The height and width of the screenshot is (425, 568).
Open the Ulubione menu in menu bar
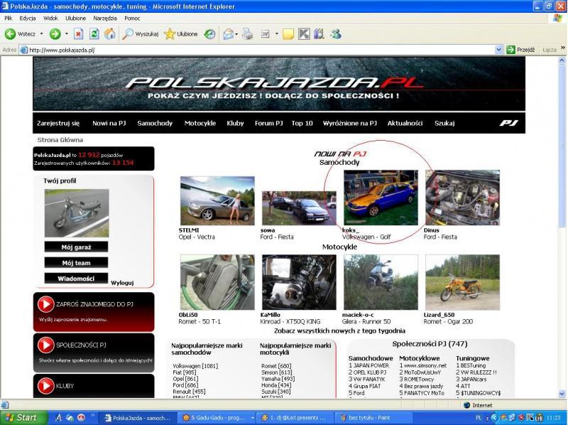click(x=76, y=18)
